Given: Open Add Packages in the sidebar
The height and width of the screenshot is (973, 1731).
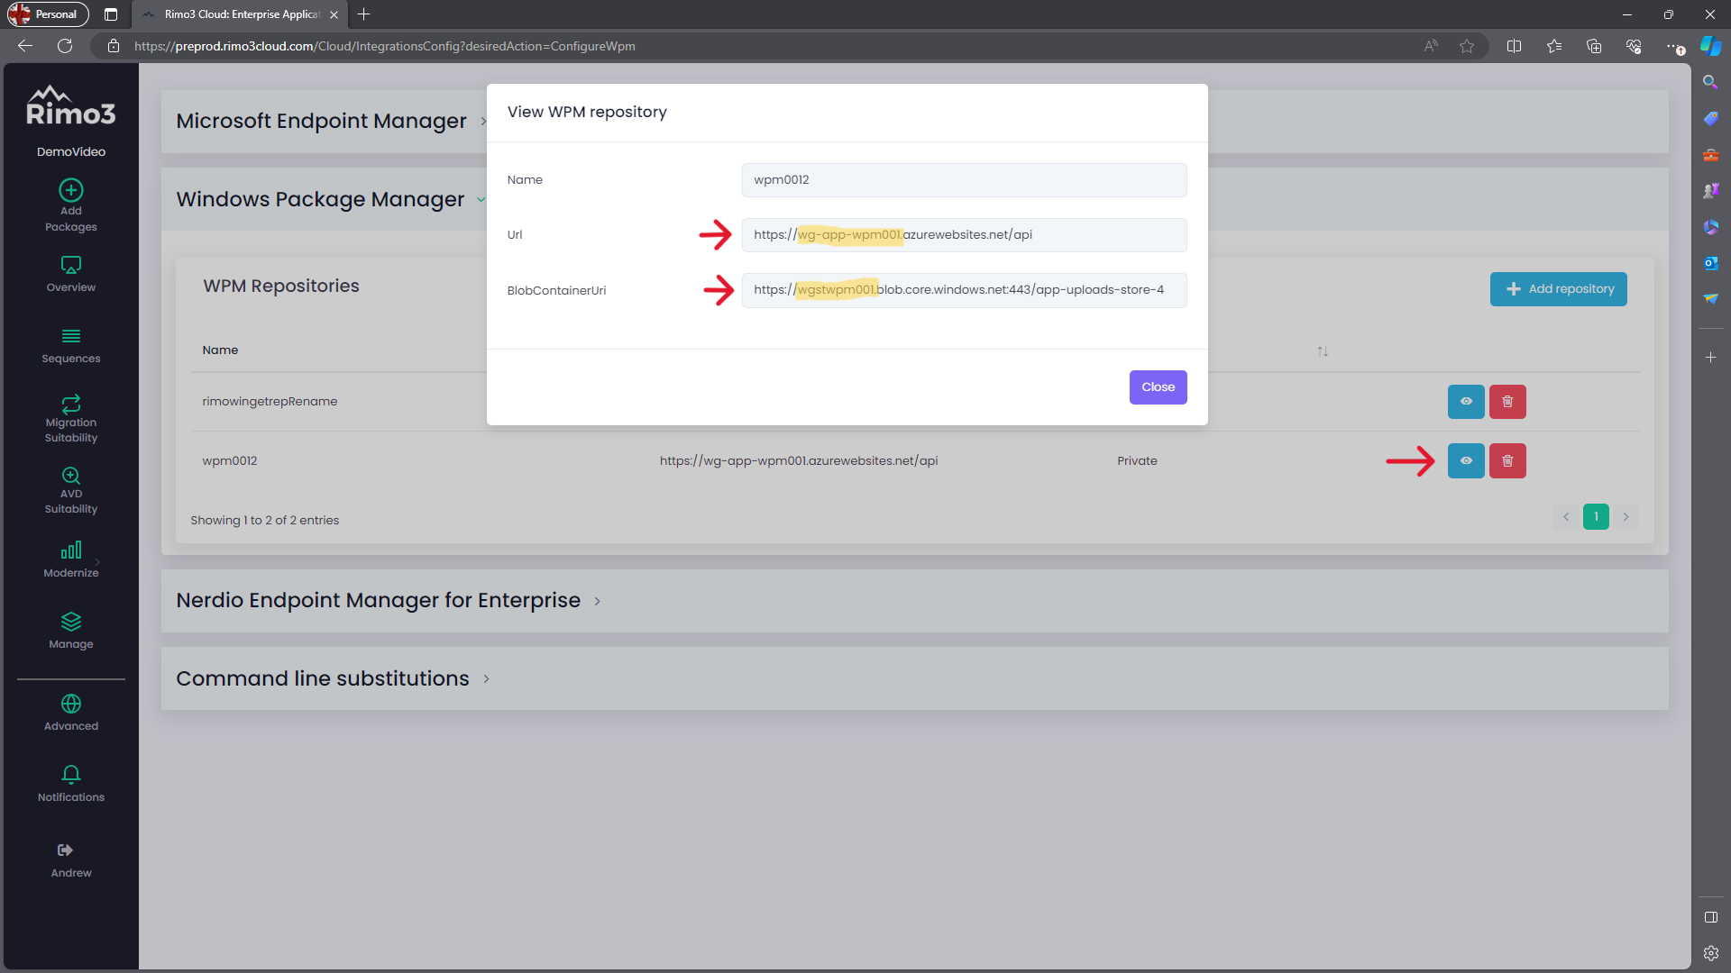Looking at the screenshot, I should point(71,205).
